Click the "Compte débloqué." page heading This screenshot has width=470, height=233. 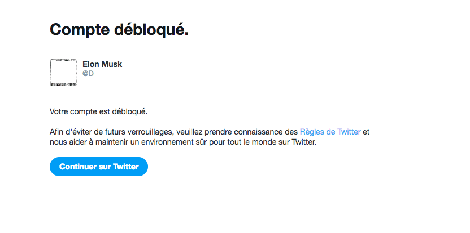click(x=119, y=29)
